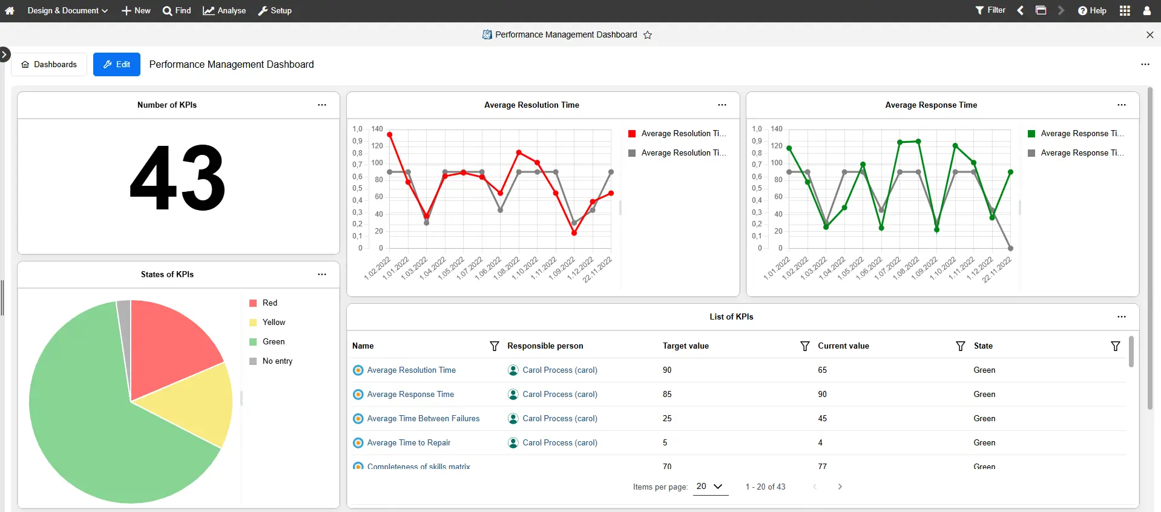Open the Average Time to Repair link
The height and width of the screenshot is (512, 1161).
coord(409,443)
